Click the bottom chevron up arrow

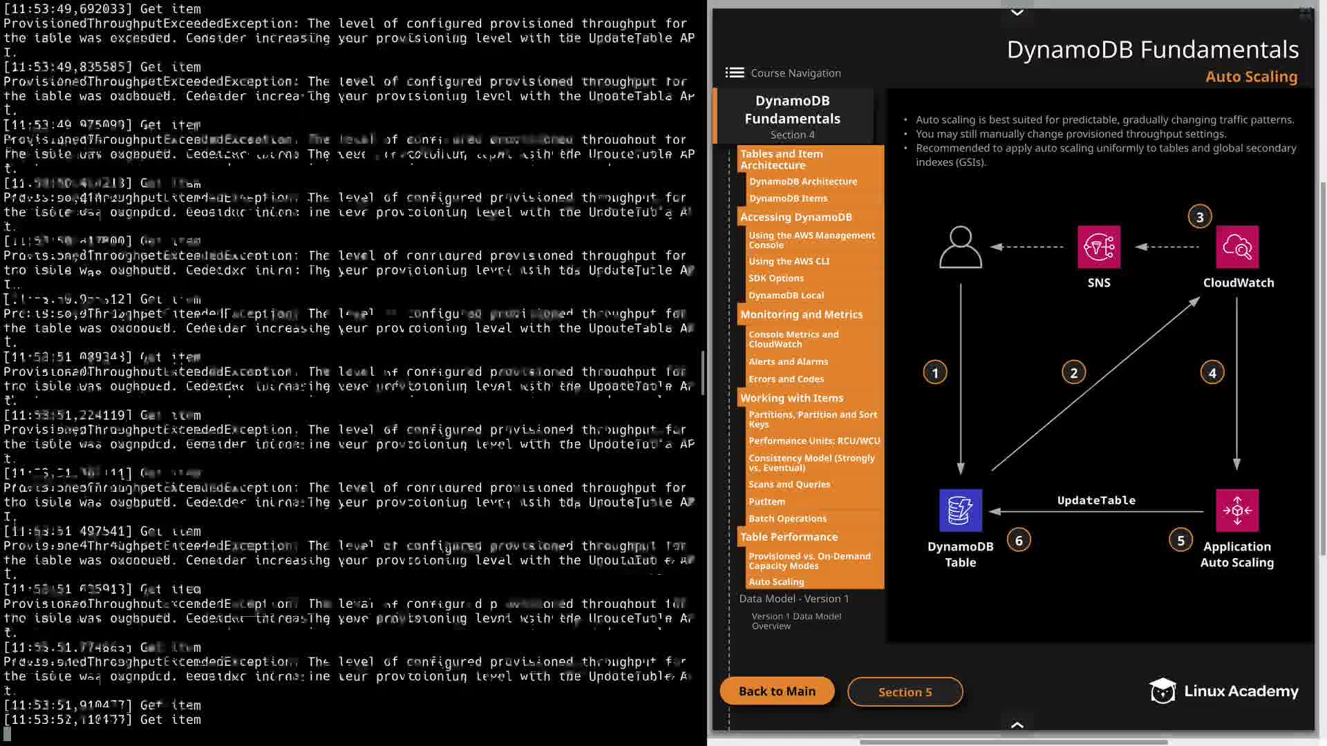[1017, 725]
